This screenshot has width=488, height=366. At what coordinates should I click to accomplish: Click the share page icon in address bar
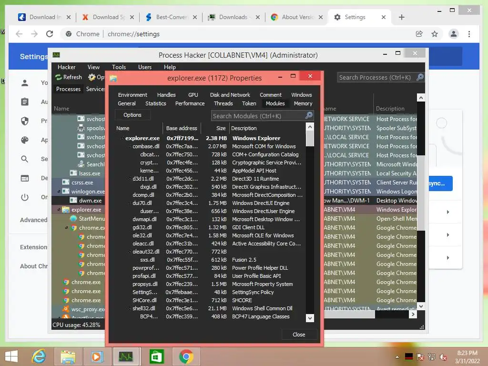pos(419,34)
